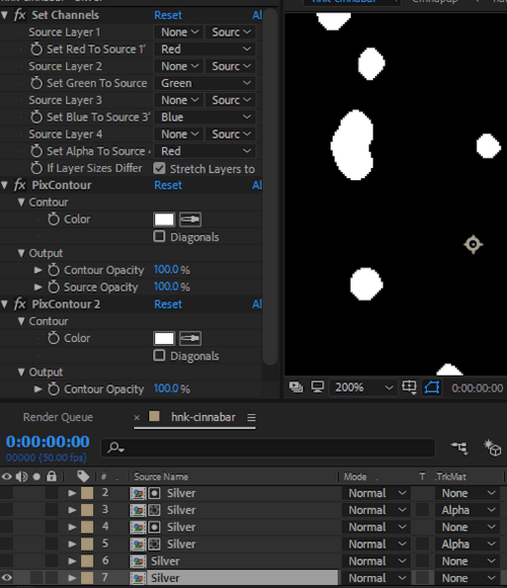Switch to the Render Queue tab
The height and width of the screenshot is (588, 507).
[58, 417]
